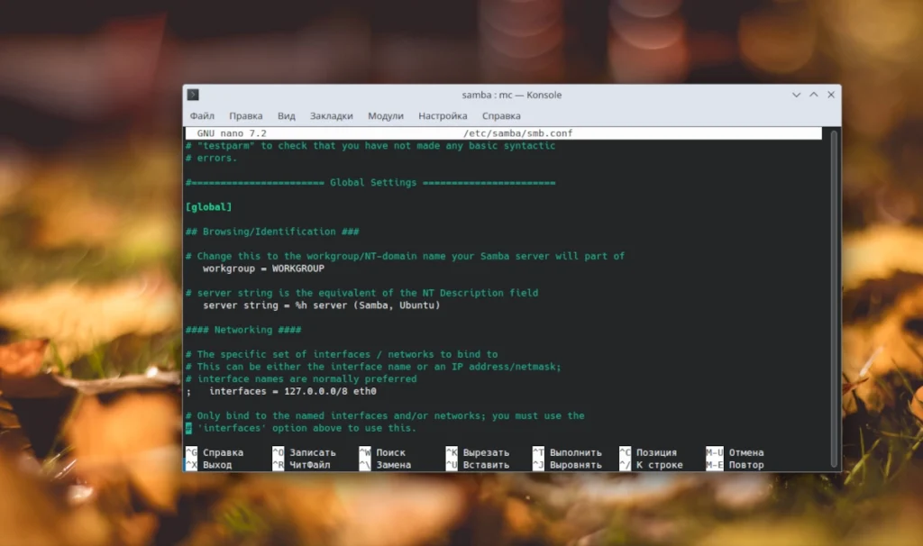
Task: Open the Модули menu
Action: click(x=386, y=116)
